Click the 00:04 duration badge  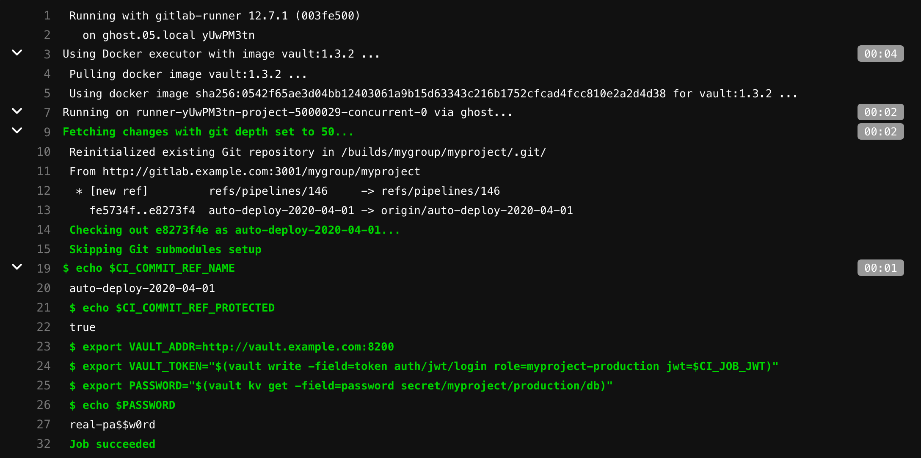point(880,54)
